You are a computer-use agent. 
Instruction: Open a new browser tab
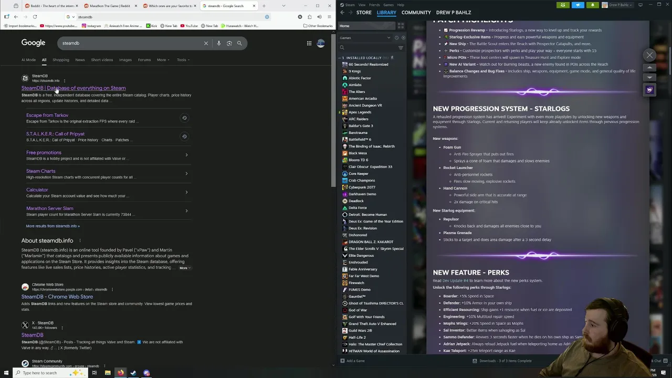[x=264, y=6]
